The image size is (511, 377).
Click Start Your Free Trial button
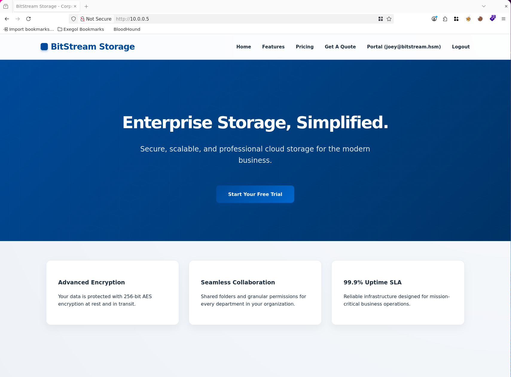tap(255, 194)
